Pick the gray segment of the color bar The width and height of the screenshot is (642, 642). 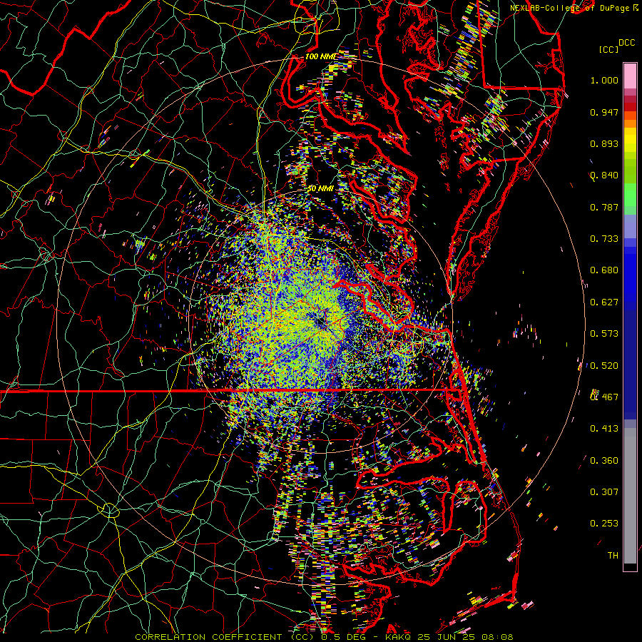pyautogui.click(x=630, y=496)
